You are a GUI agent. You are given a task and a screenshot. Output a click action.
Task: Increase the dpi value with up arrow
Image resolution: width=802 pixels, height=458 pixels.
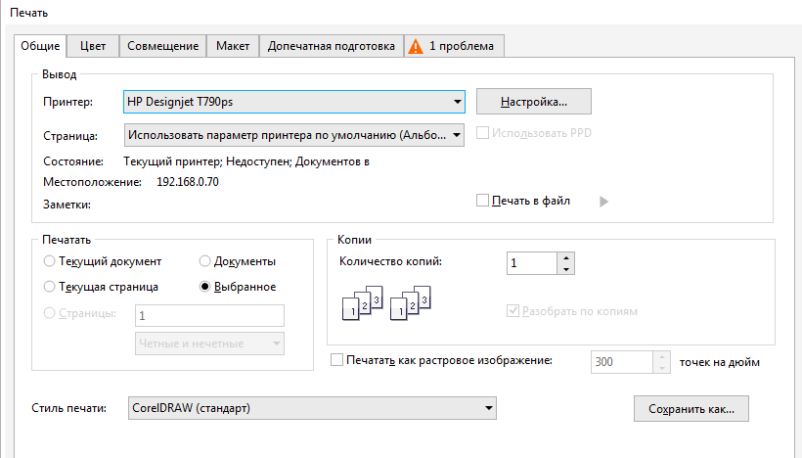point(662,356)
